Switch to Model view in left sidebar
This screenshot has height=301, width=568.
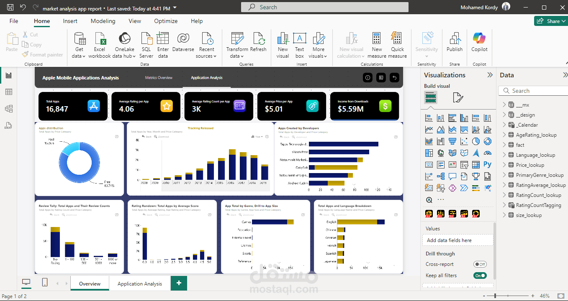(8, 109)
